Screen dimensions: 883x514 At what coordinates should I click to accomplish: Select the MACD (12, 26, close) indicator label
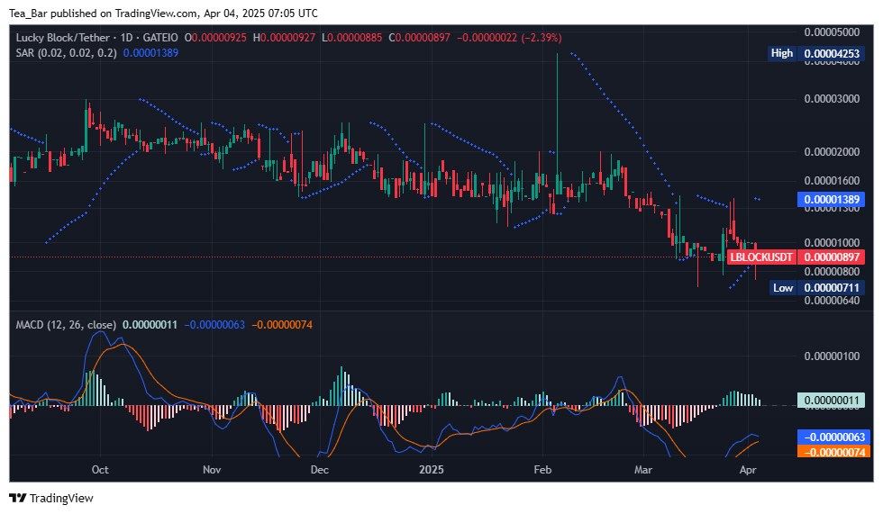(66, 324)
